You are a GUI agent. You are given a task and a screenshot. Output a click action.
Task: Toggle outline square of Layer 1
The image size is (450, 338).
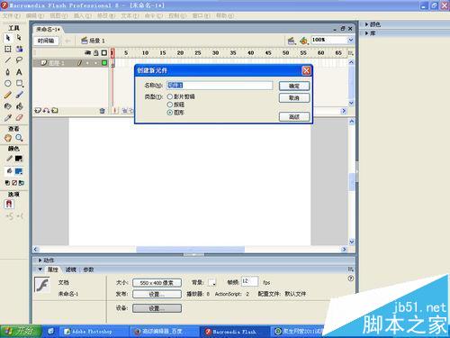coord(104,63)
